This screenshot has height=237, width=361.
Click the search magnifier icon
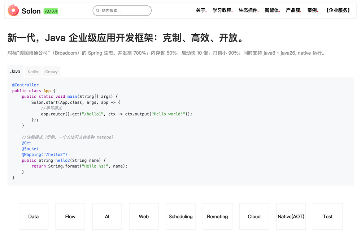[97, 10]
